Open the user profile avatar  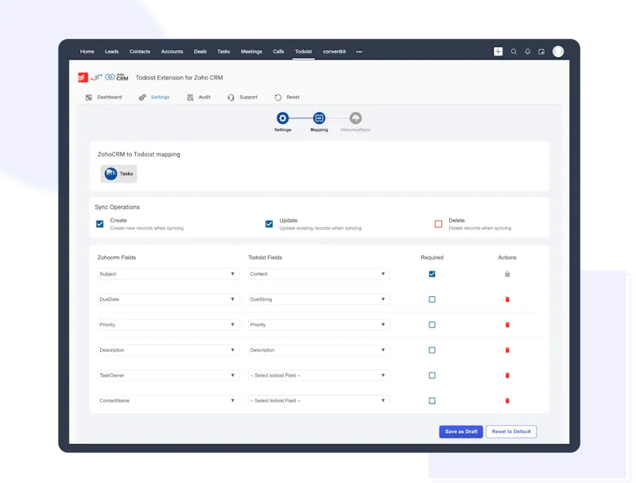pos(558,52)
